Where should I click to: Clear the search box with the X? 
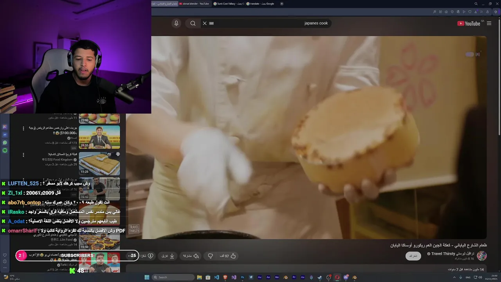tap(204, 23)
